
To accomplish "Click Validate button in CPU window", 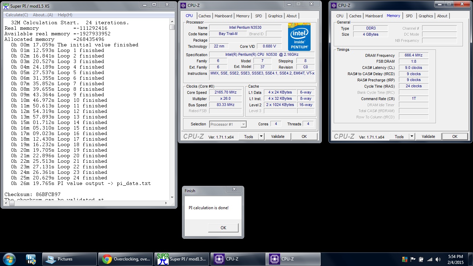I will click(x=278, y=136).
